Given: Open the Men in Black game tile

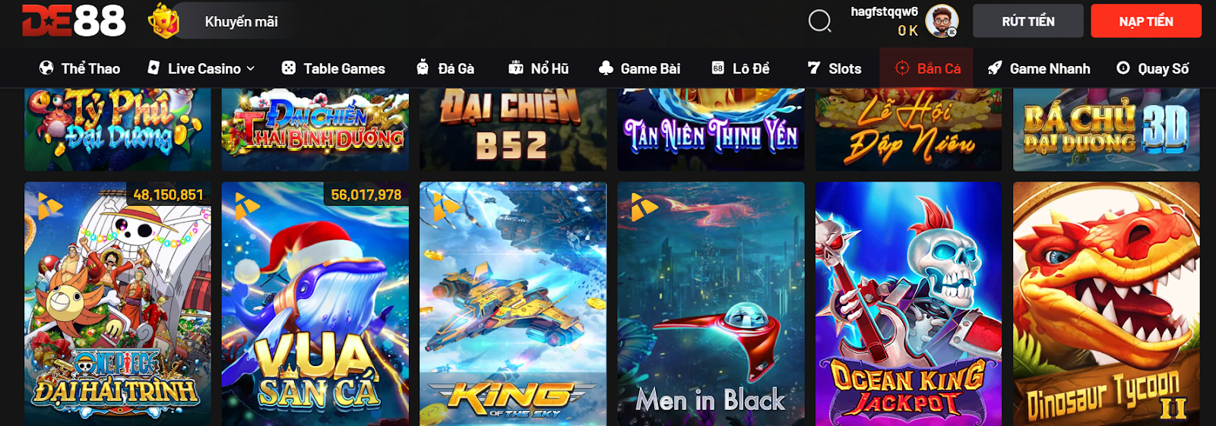Looking at the screenshot, I should coord(711,304).
